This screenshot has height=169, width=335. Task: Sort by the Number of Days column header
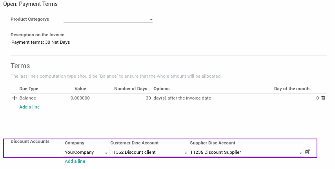coord(131,89)
